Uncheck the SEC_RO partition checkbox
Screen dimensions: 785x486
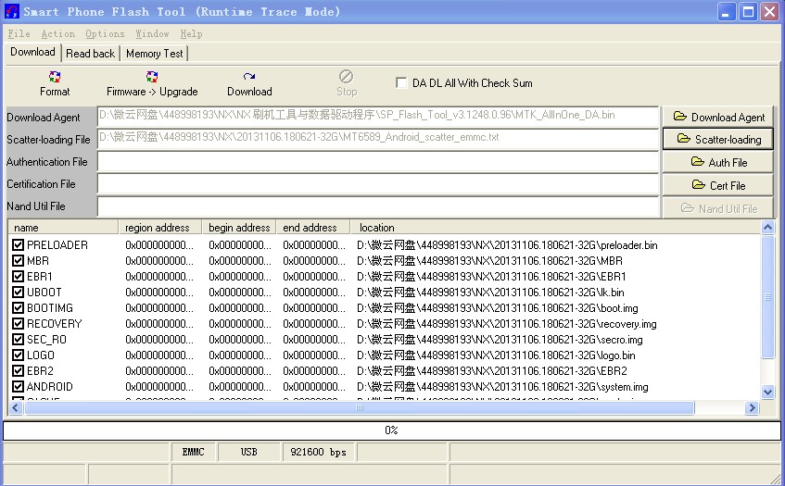point(18,340)
